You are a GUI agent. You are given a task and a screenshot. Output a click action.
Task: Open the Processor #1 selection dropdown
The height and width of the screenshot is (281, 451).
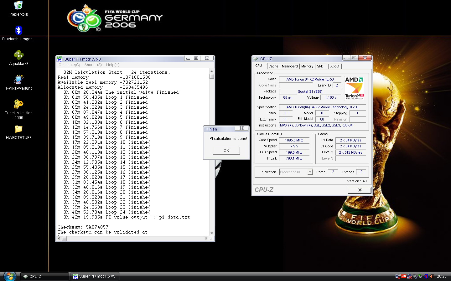click(296, 172)
